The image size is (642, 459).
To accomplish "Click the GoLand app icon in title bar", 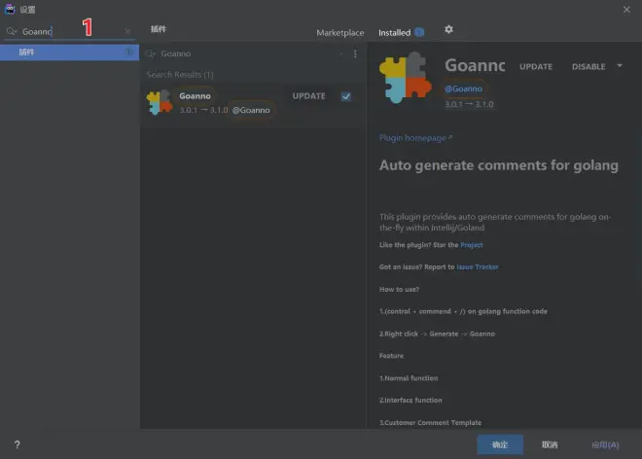I will 10,9.
